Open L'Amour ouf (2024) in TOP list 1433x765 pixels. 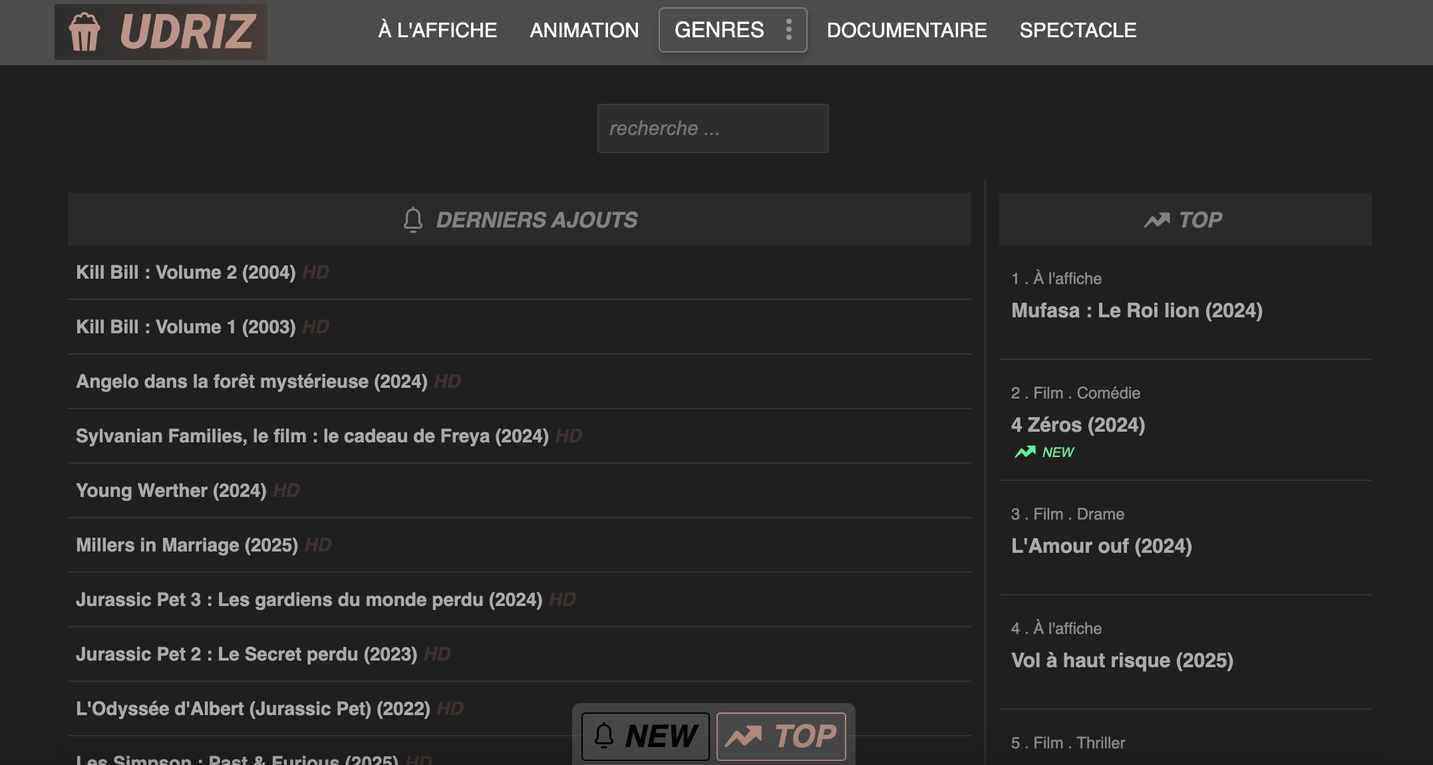pyautogui.click(x=1102, y=546)
